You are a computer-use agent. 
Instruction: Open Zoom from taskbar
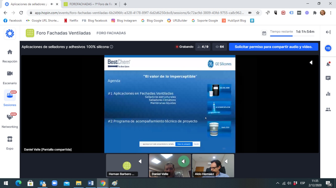[x=54, y=183]
